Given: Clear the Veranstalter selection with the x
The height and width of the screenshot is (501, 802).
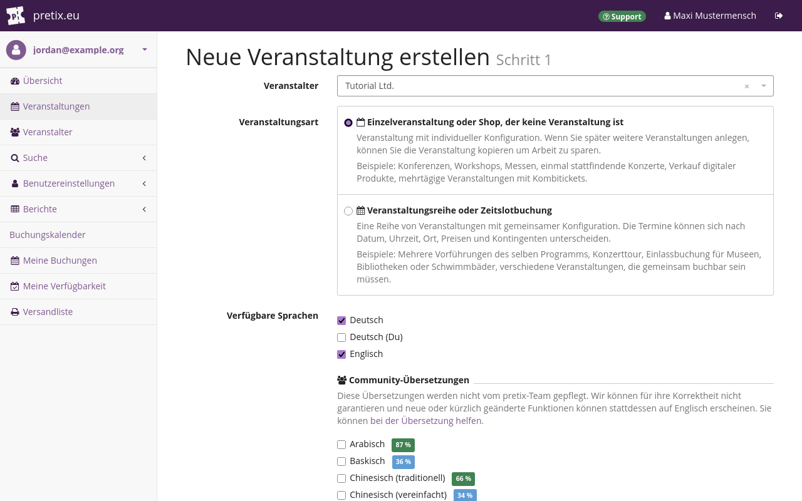Looking at the screenshot, I should (747, 86).
